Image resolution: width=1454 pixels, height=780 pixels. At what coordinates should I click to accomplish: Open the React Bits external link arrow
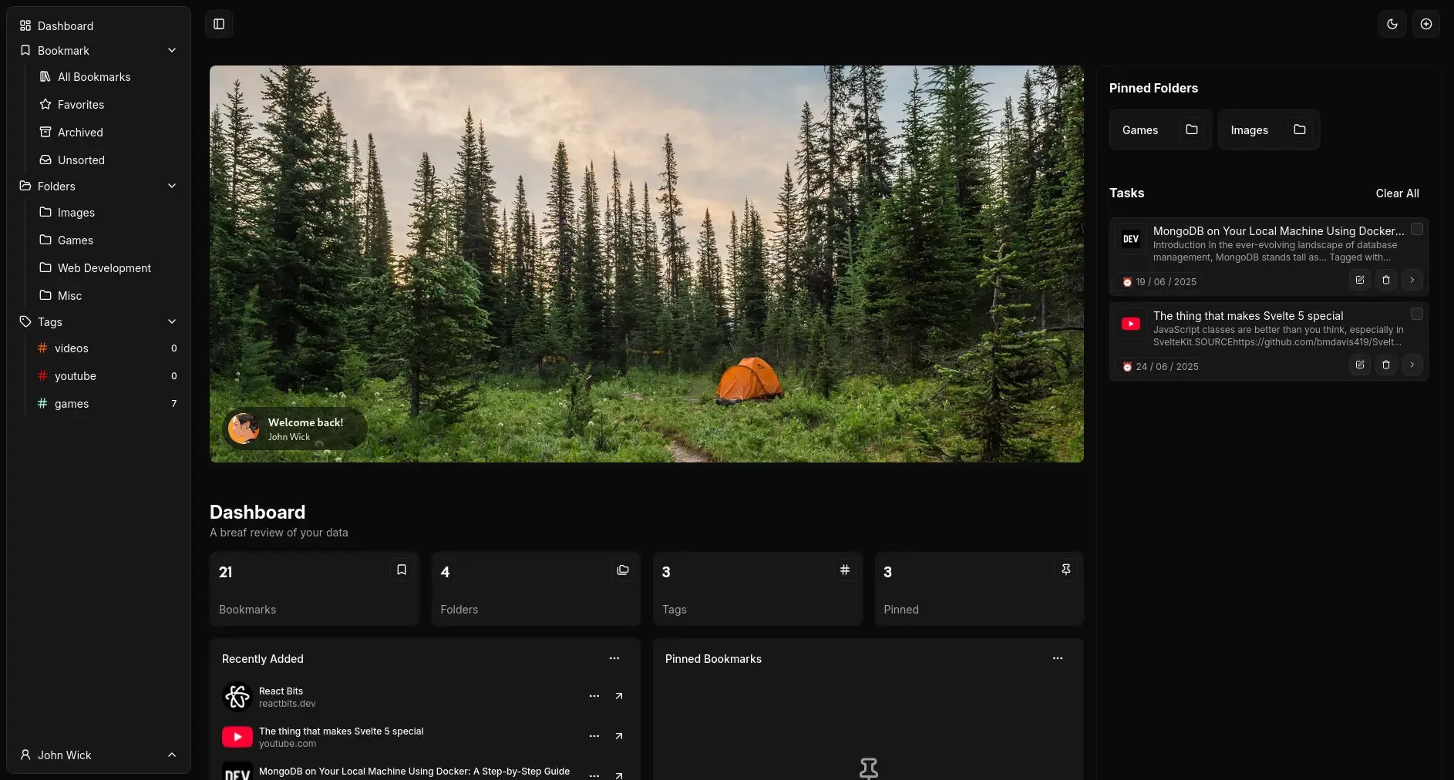(618, 696)
